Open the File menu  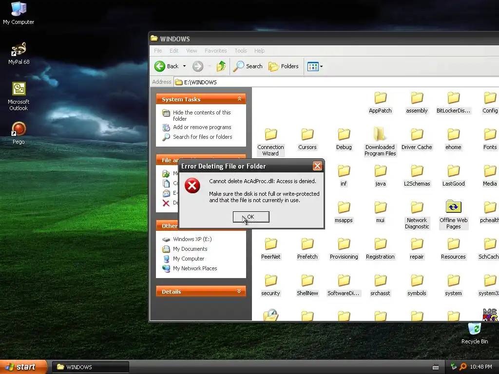pyautogui.click(x=158, y=51)
